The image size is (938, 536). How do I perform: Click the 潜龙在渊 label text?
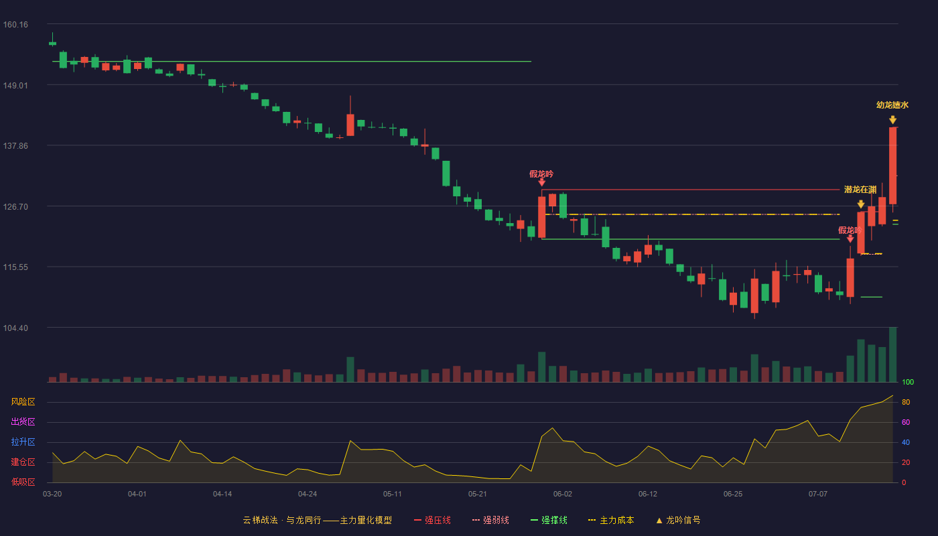pyautogui.click(x=860, y=190)
